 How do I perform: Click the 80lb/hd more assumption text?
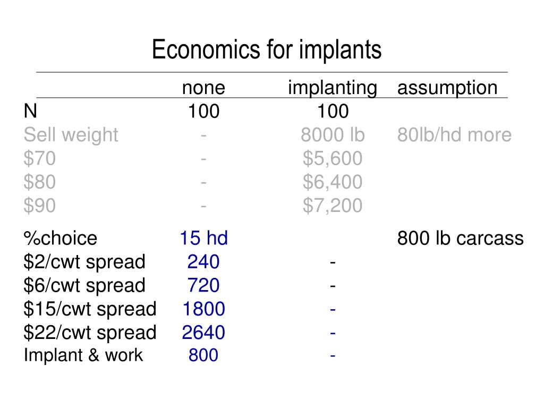click(x=454, y=134)
